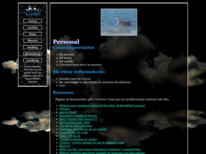Viewport: 206px width, 154px height.
Task: Open The 88x31 GIF Collection link
Action: tap(76, 126)
